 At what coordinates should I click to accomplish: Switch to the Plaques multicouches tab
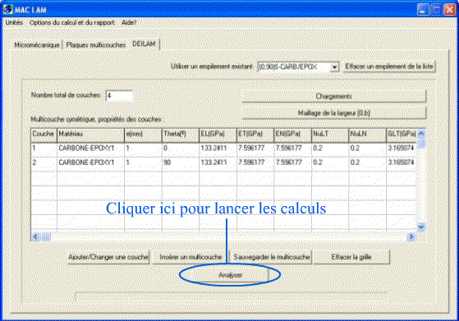pyautogui.click(x=96, y=45)
